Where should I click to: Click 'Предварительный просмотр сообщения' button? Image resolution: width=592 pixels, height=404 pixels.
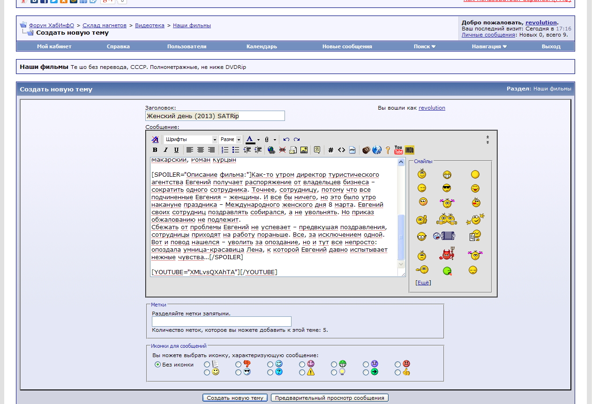click(330, 398)
